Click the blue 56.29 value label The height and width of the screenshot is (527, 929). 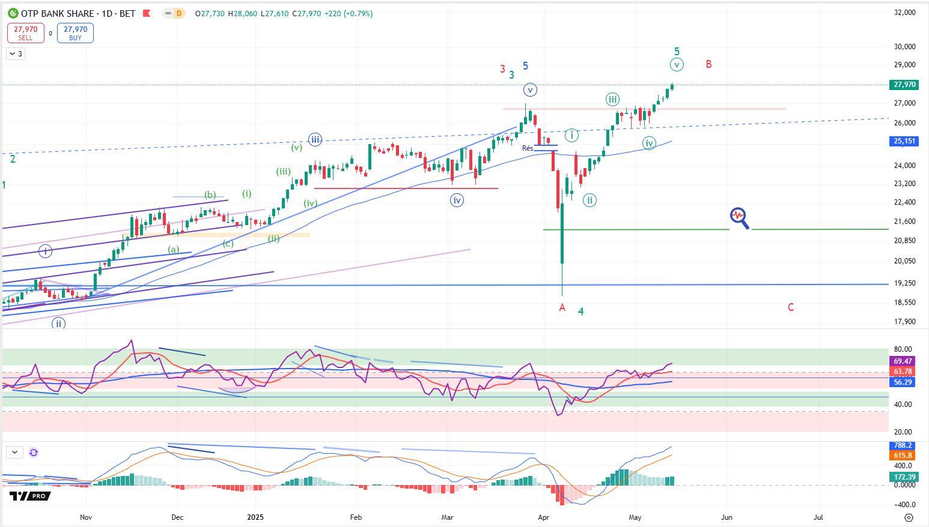tap(903, 382)
